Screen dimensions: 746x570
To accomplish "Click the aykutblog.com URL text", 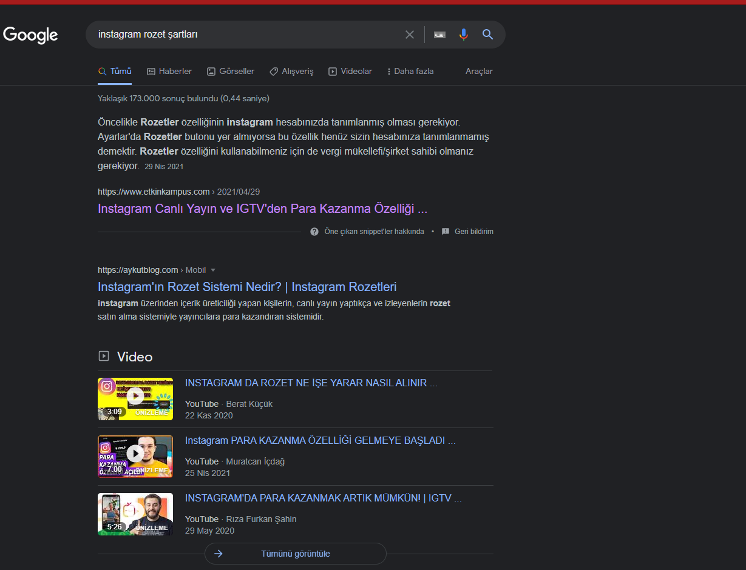I will pyautogui.click(x=138, y=270).
